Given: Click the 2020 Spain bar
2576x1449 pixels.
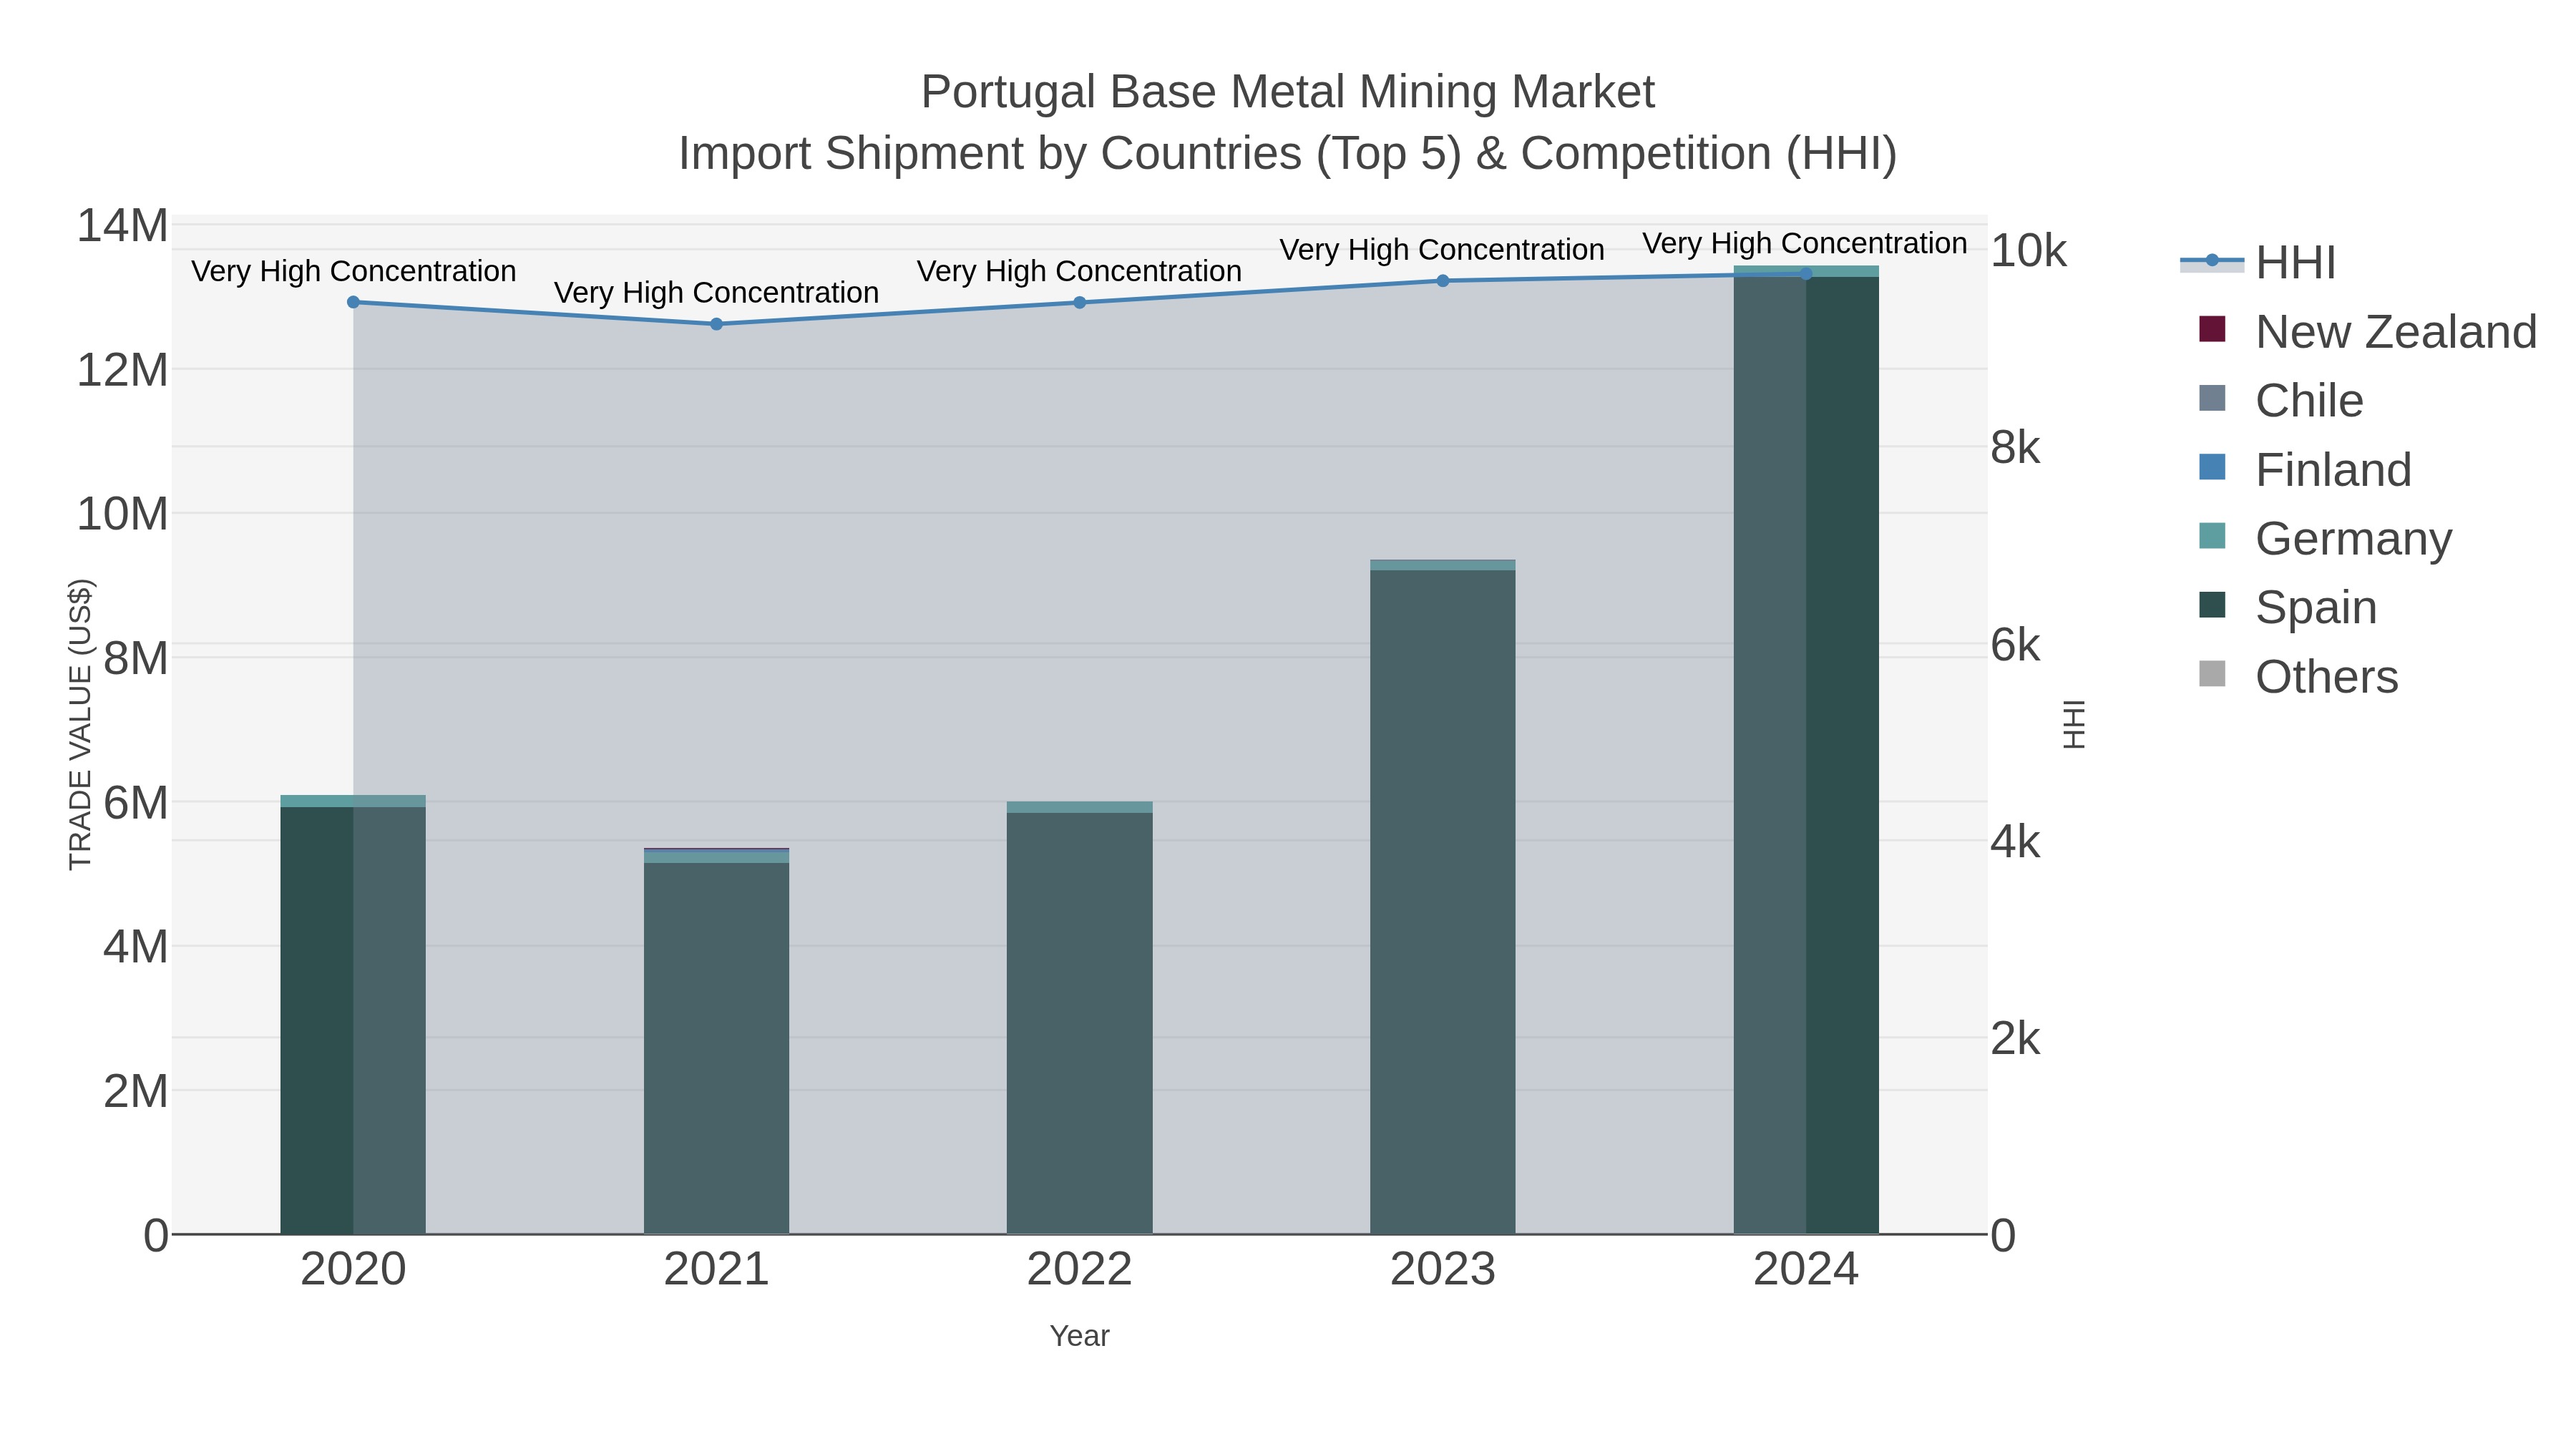Looking at the screenshot, I should point(353,1020).
